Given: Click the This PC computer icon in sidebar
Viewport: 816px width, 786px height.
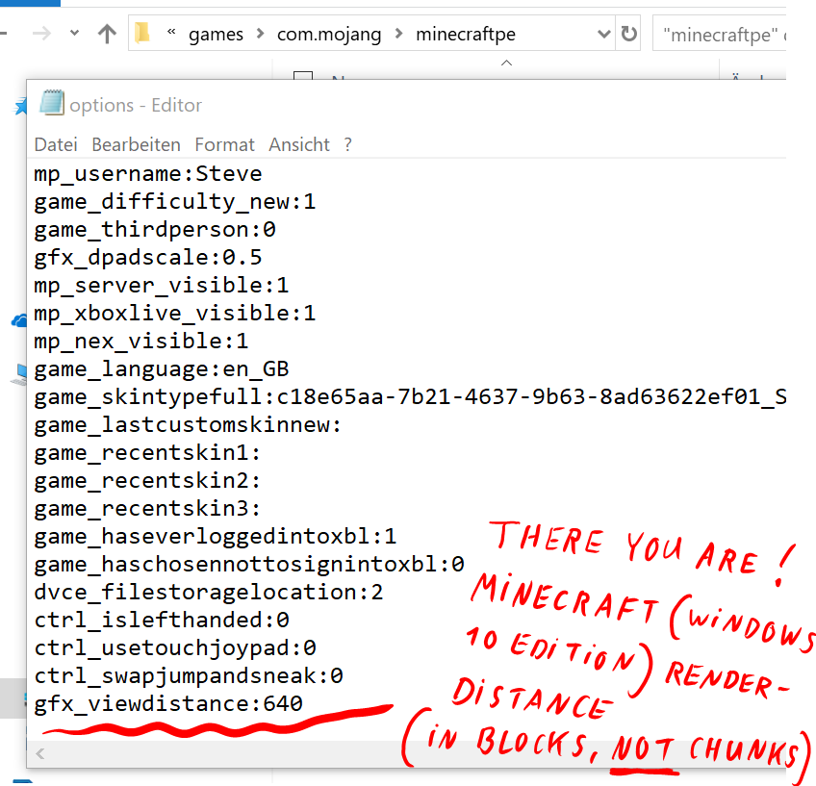Looking at the screenshot, I should (18, 375).
